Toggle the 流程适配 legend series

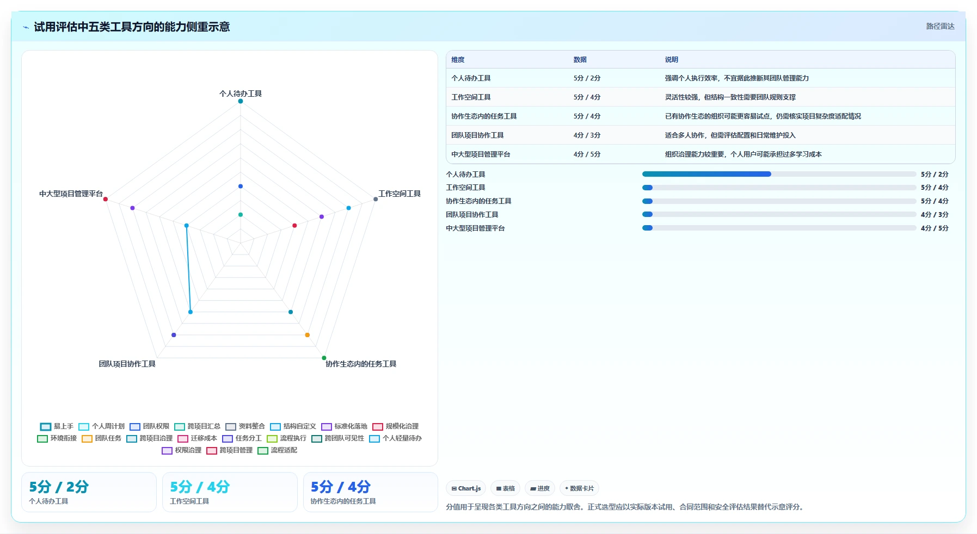278,450
